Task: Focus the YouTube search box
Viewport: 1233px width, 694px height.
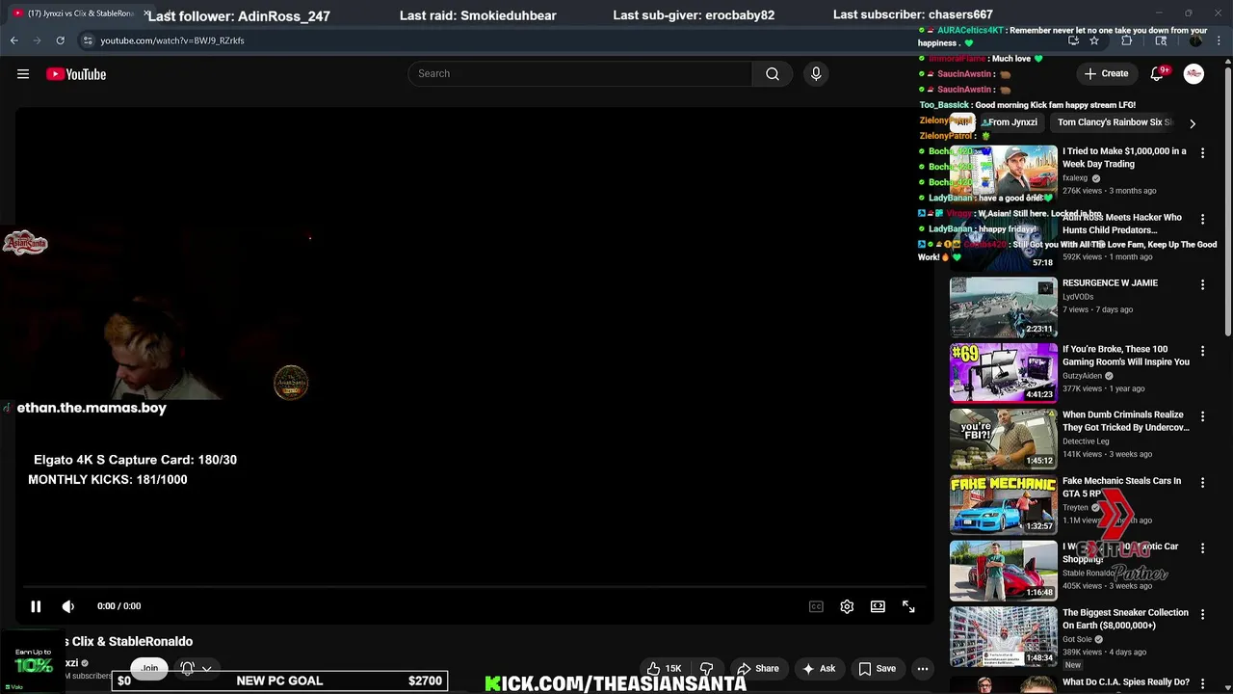Action: (x=580, y=74)
